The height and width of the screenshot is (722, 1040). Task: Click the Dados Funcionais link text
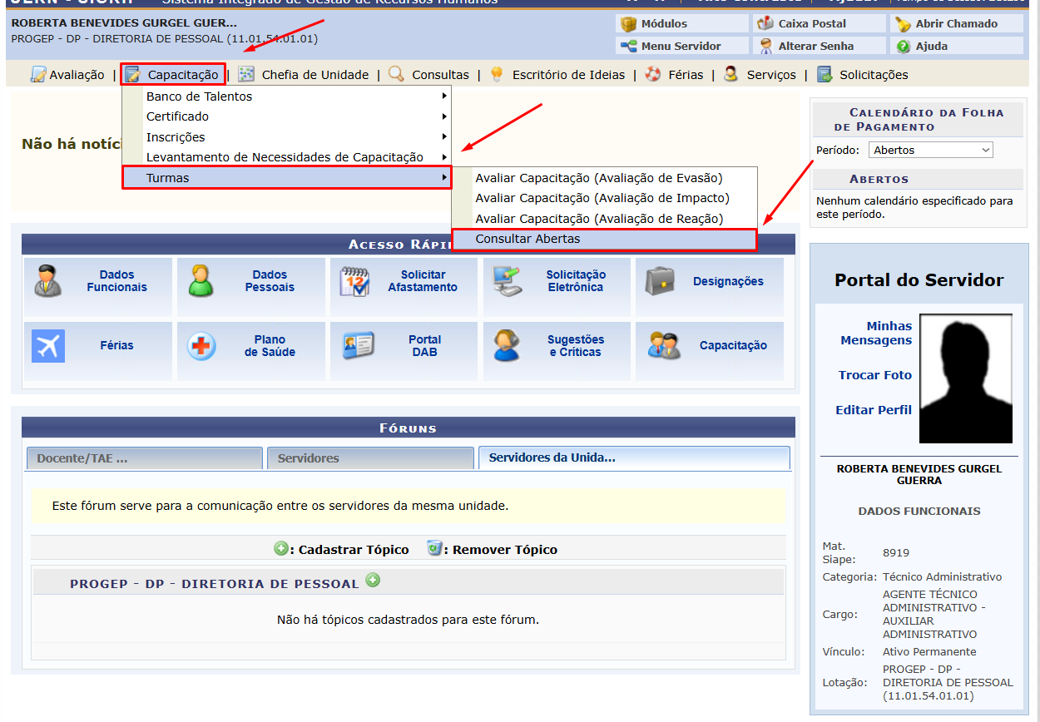coord(116,281)
